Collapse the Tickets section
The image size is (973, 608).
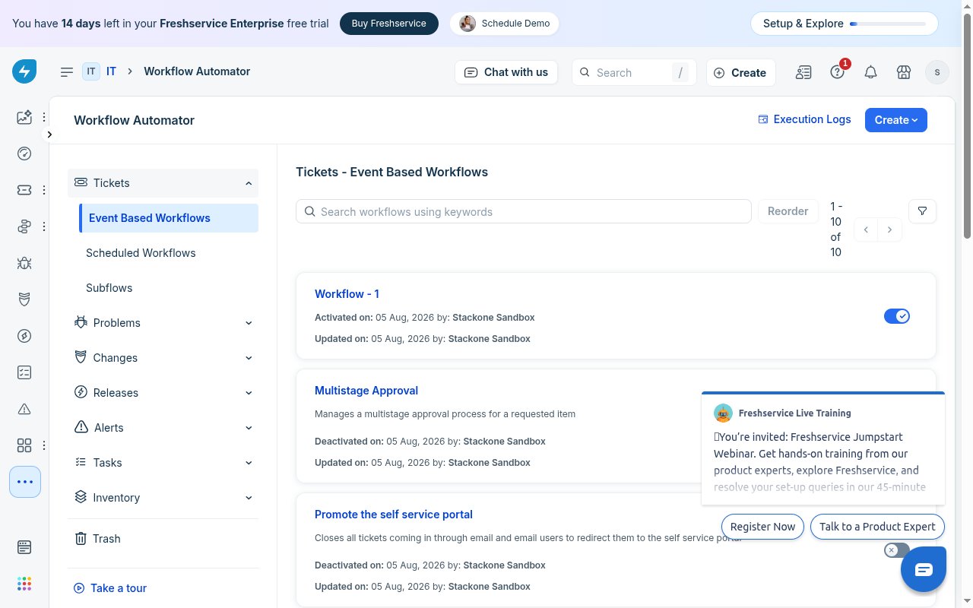coord(163,183)
